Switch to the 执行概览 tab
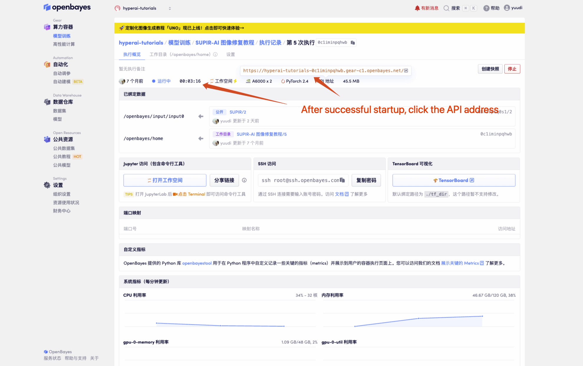 coord(132,54)
